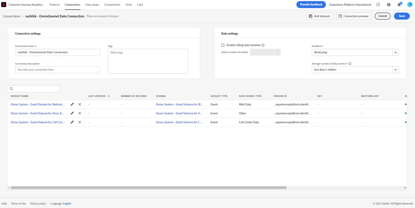
Task: Enable rolling data window checkbox
Action: click(223, 45)
